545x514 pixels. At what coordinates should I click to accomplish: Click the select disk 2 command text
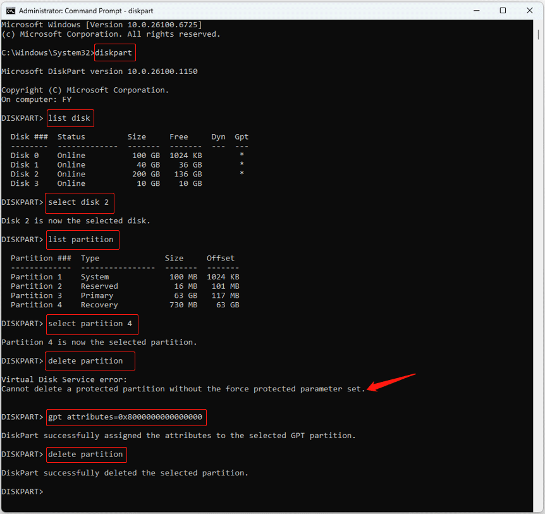tap(78, 202)
